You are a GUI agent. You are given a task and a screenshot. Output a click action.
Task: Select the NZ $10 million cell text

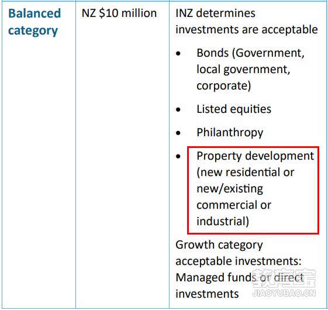[x=119, y=13]
